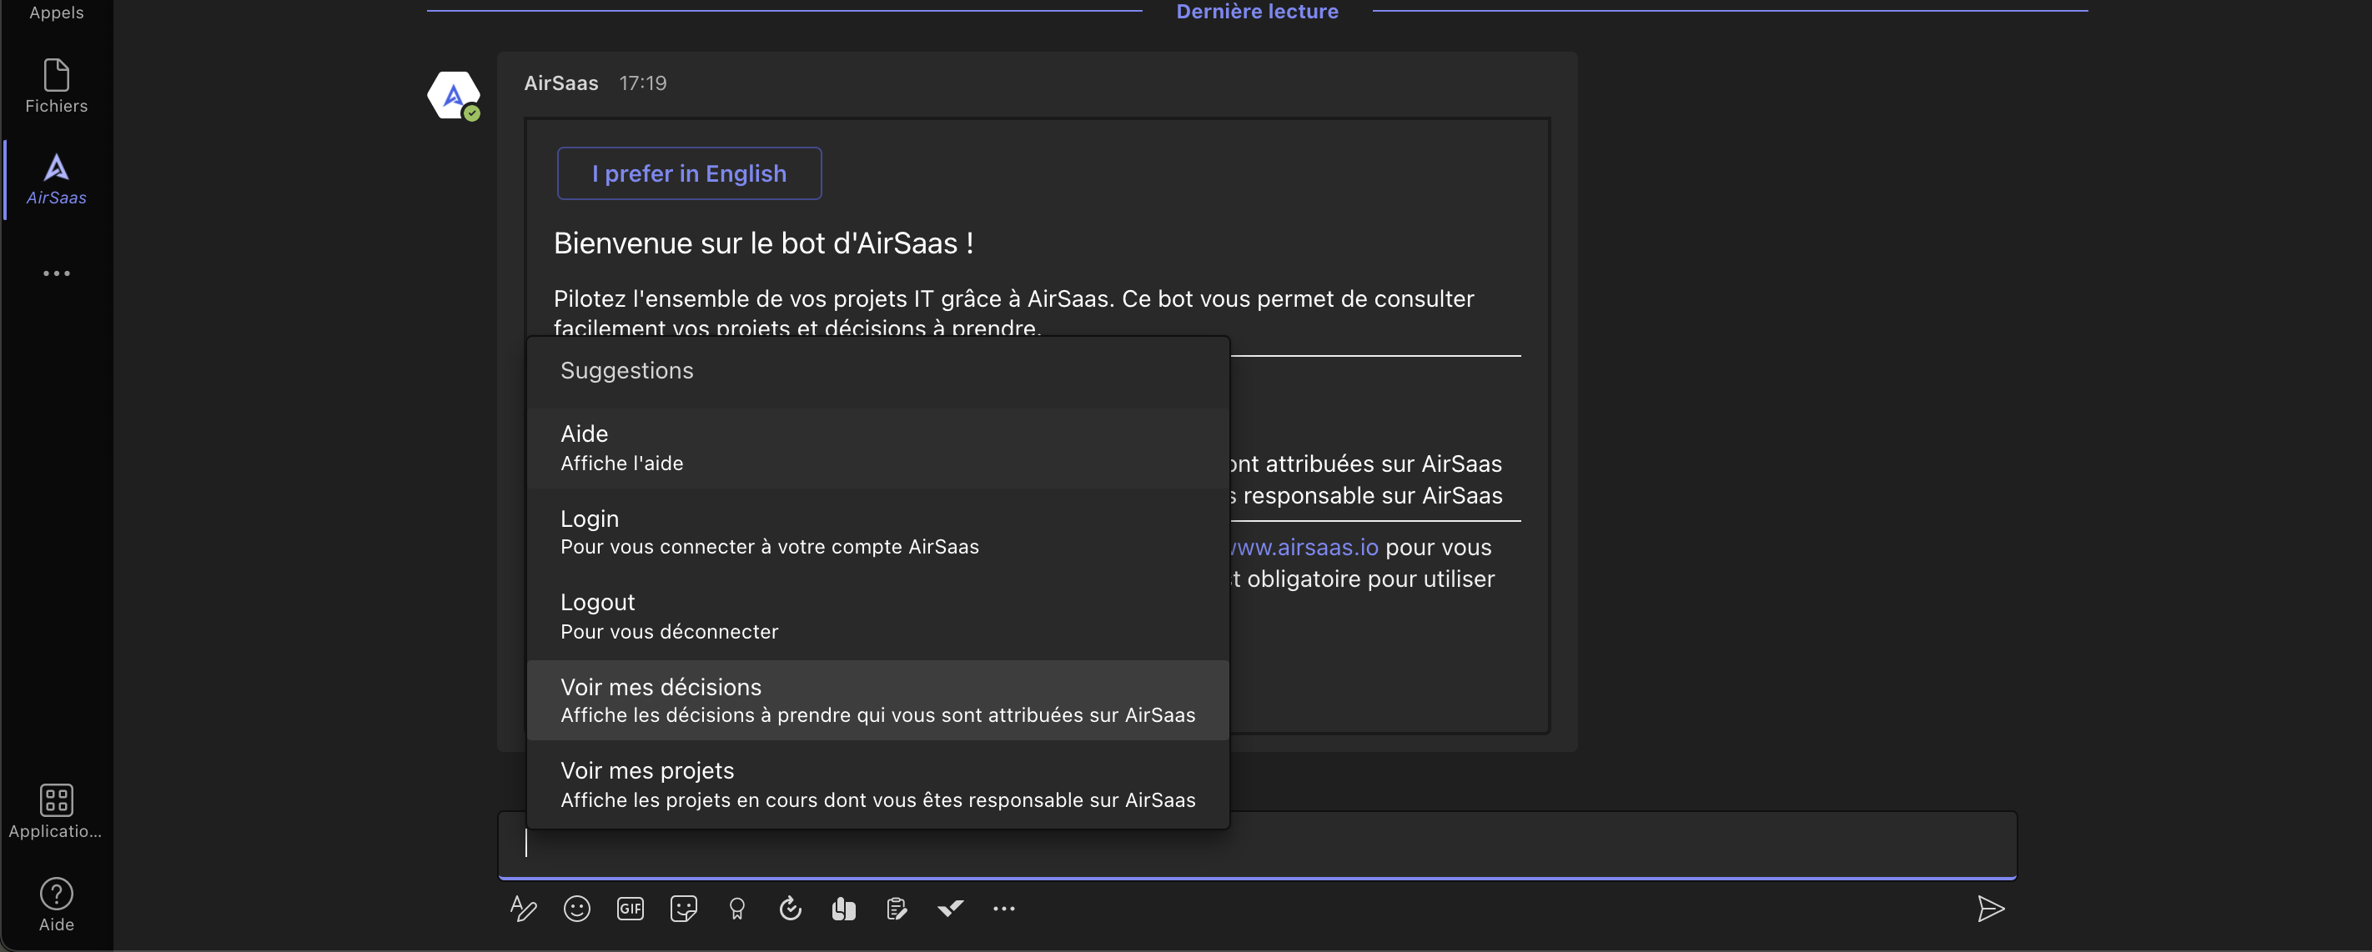This screenshot has width=2372, height=952.
Task: Select the Voir mes projets suggestion
Action: click(x=877, y=784)
